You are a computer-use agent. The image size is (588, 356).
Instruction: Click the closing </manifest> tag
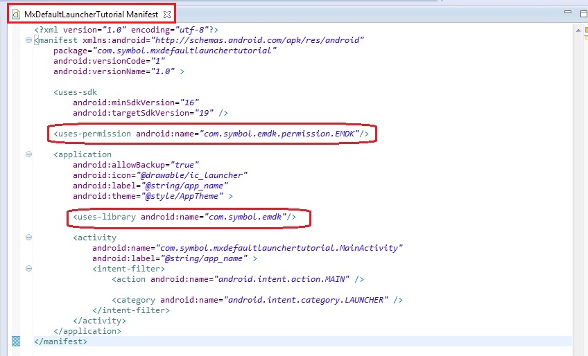[61, 341]
